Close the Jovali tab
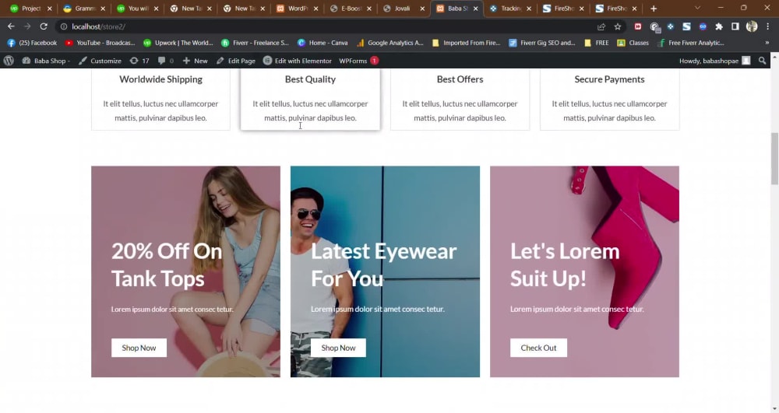Screen dimensions: 779x413 point(422,9)
